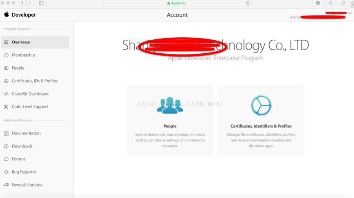The image size is (354, 198).
Task: Click the CloudKit cloud icon
Action: [x=6, y=94]
